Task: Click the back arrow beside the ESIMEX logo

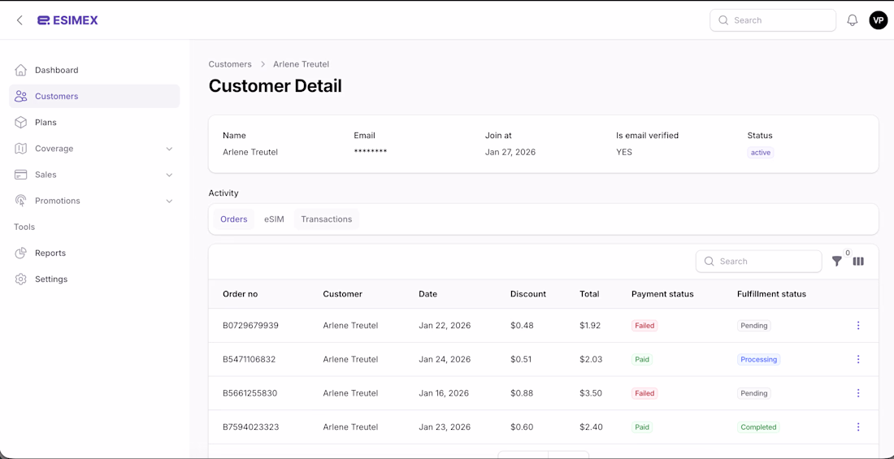Action: click(20, 20)
